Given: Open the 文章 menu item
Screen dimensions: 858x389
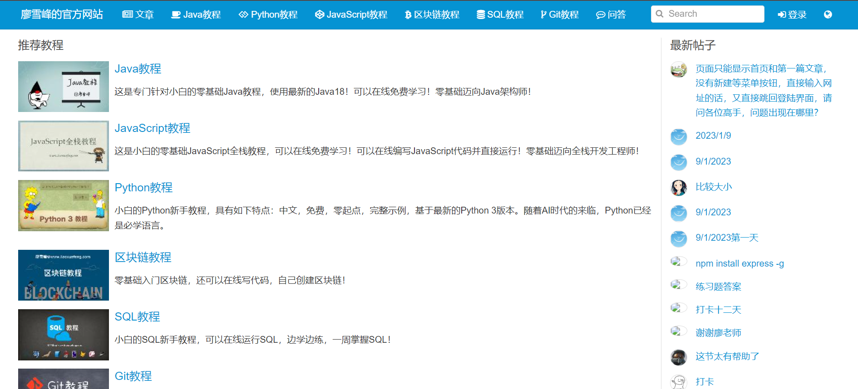Looking at the screenshot, I should coord(138,15).
